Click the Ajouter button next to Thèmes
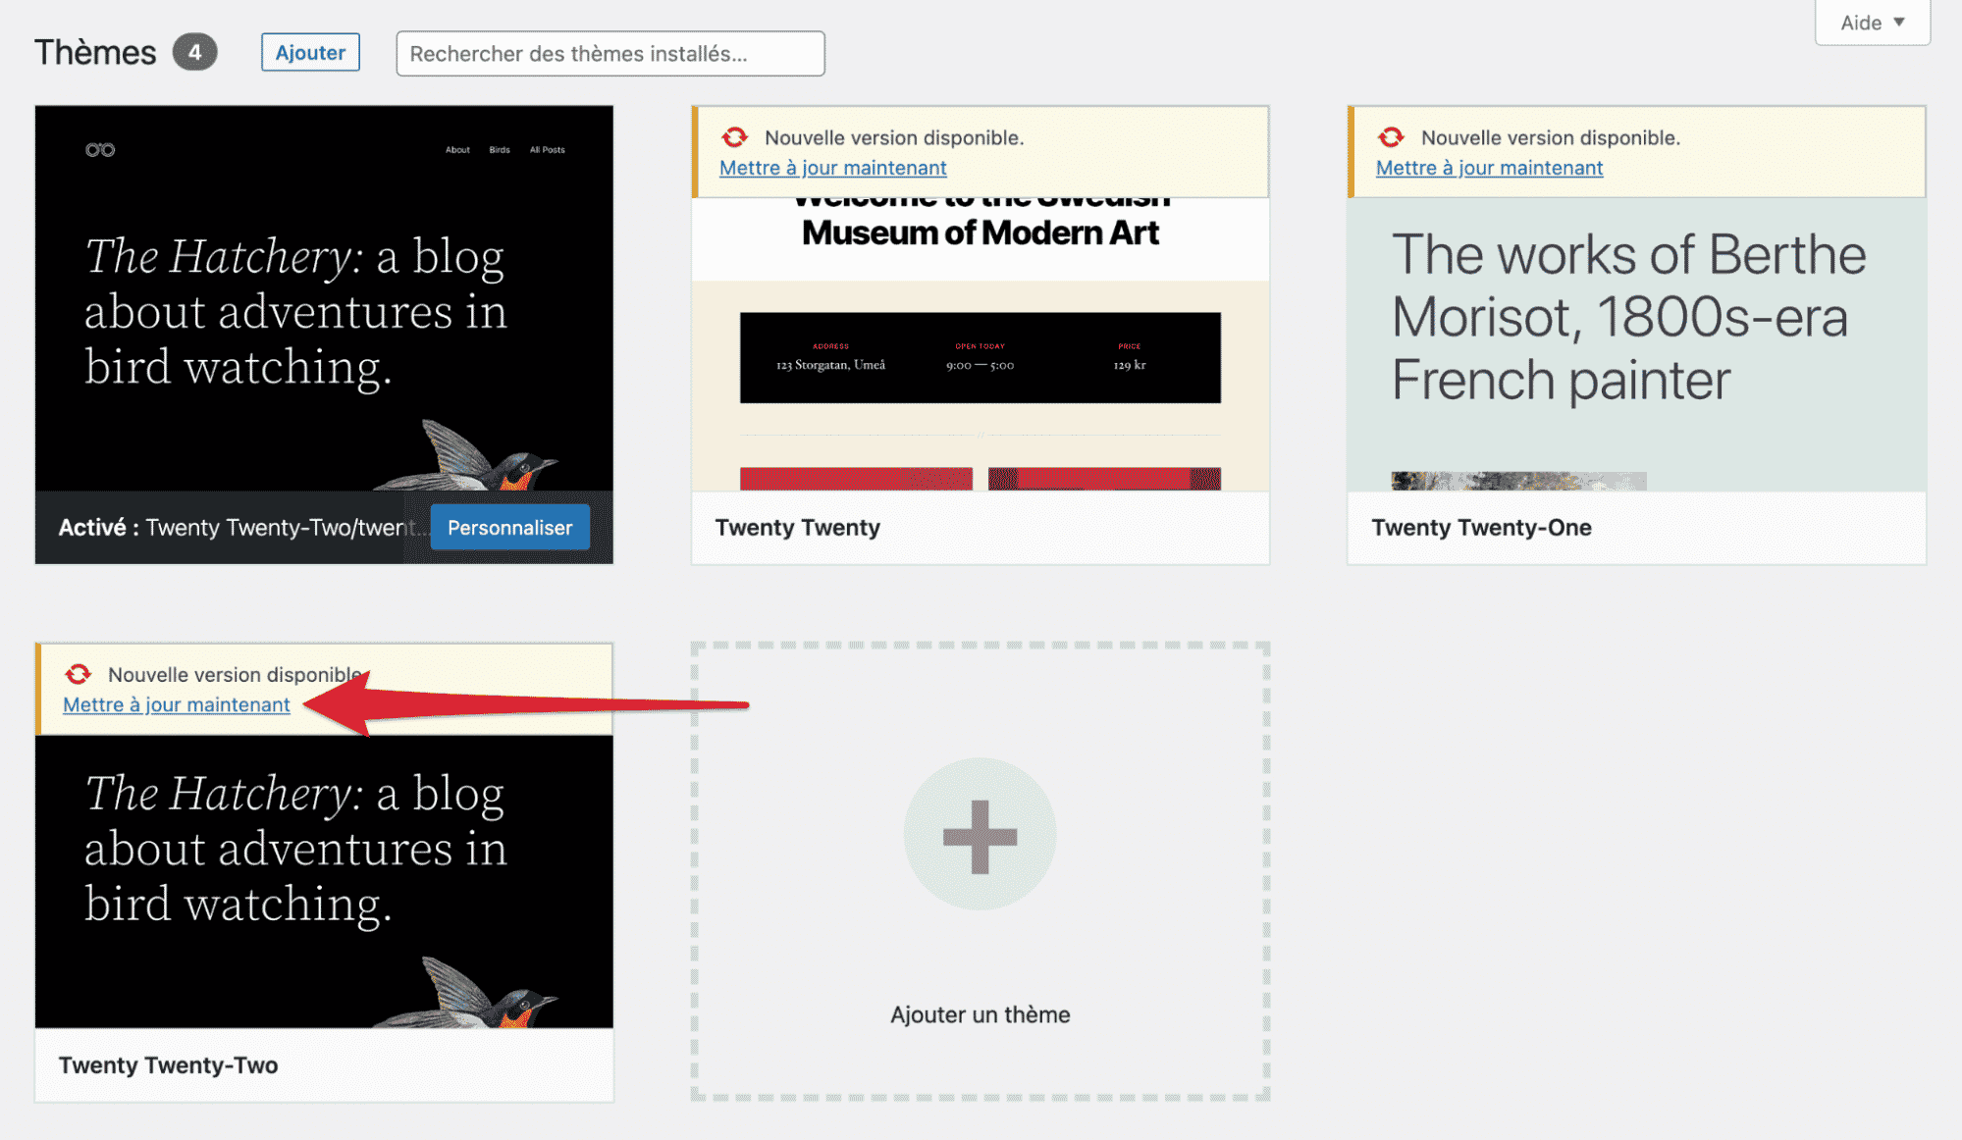The width and height of the screenshot is (1962, 1140). 310,52
